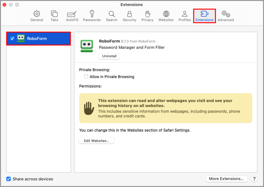
Task: Open the Privacy hand icon
Action: pyautogui.click(x=147, y=16)
